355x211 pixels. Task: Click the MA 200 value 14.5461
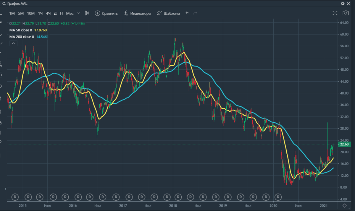tap(42, 37)
